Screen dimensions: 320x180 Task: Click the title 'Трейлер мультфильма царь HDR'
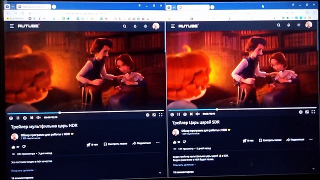(x=44, y=126)
